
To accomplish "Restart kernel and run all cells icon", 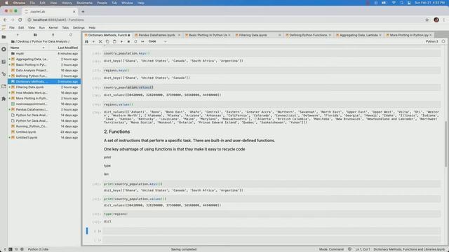I will (142, 41).
